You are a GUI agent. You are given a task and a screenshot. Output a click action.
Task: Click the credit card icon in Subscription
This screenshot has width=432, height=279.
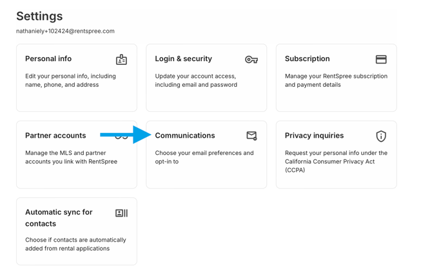click(381, 59)
